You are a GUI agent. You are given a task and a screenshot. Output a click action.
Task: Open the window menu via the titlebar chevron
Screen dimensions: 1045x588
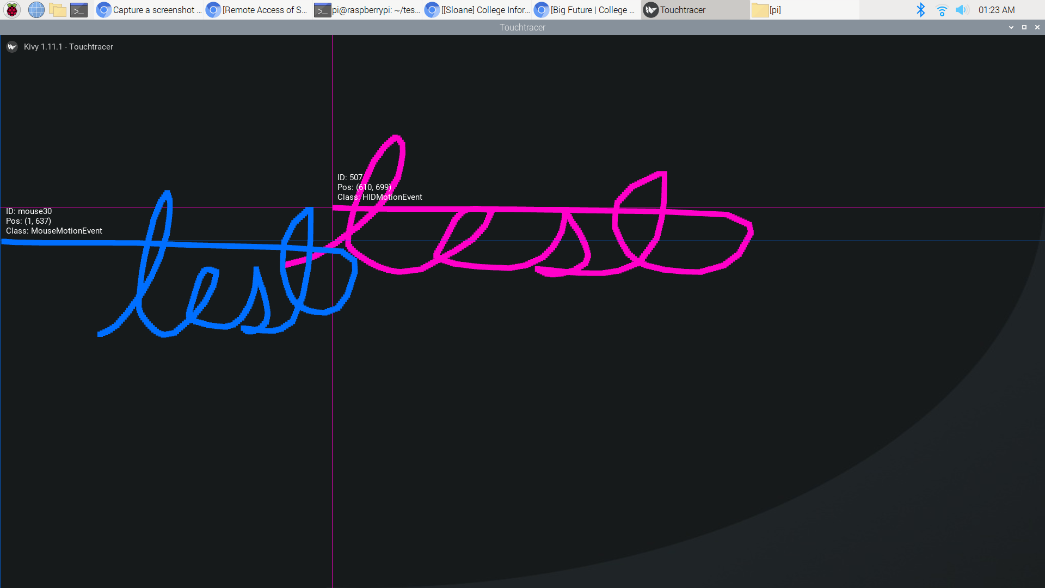[x=1011, y=27]
